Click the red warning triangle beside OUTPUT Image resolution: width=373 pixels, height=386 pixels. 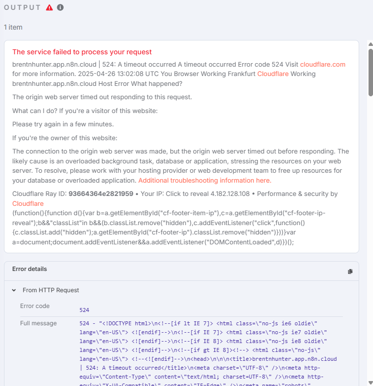(49, 7)
